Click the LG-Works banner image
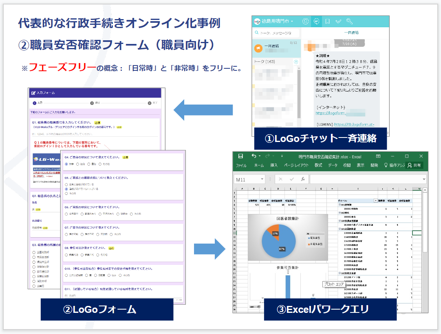The height and width of the screenshot is (334, 441). pyautogui.click(x=46, y=159)
